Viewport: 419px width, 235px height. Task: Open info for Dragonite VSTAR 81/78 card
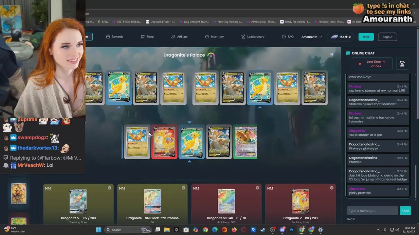[257, 188]
